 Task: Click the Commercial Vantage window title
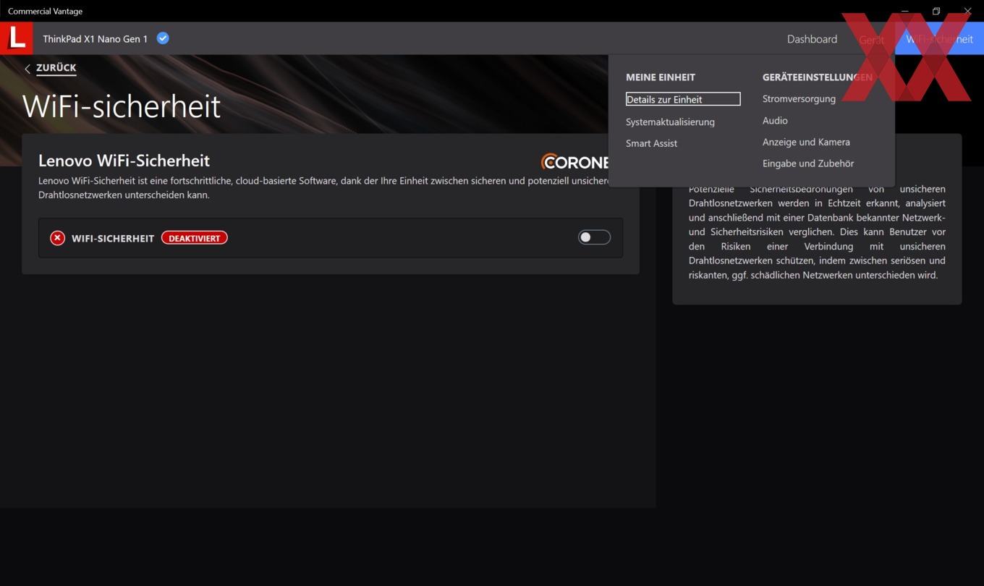45,11
